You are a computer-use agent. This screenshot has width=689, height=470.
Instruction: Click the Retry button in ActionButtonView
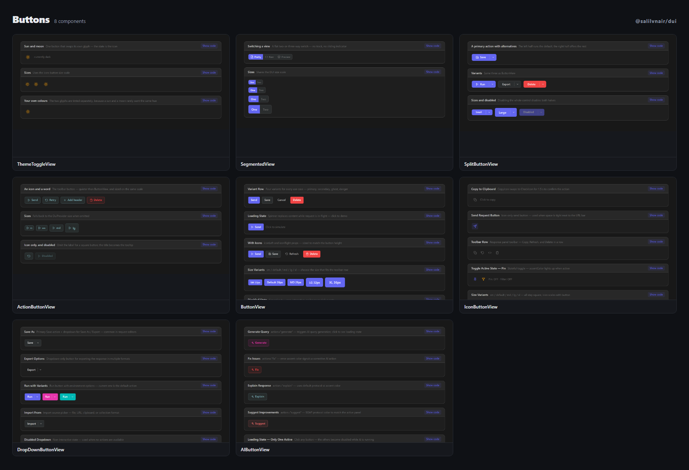51,200
